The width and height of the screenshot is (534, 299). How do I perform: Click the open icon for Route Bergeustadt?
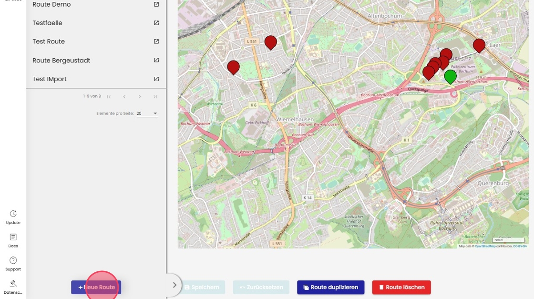[x=156, y=61]
